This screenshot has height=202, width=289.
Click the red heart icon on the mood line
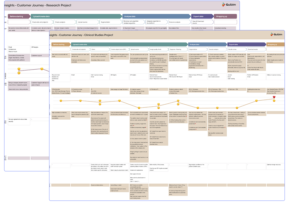pyautogui.click(x=274, y=97)
